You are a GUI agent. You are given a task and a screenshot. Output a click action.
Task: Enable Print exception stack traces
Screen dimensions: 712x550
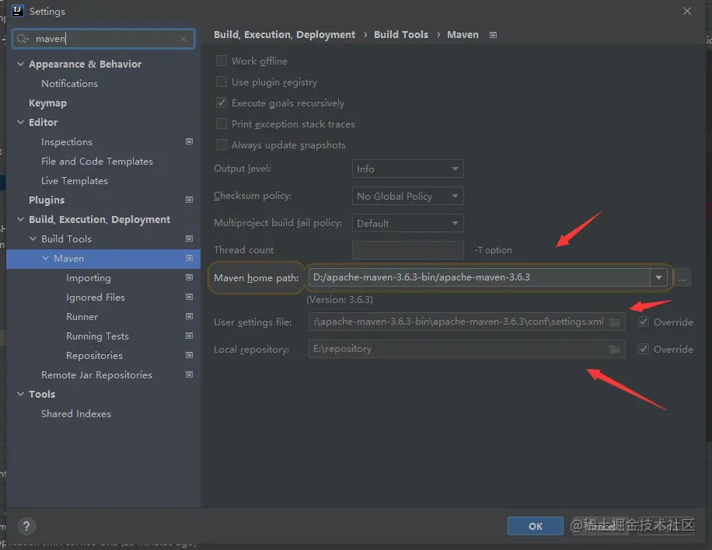pos(221,124)
